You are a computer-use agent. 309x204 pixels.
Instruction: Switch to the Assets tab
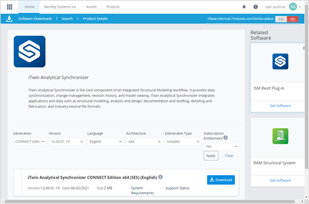[x=91, y=7]
